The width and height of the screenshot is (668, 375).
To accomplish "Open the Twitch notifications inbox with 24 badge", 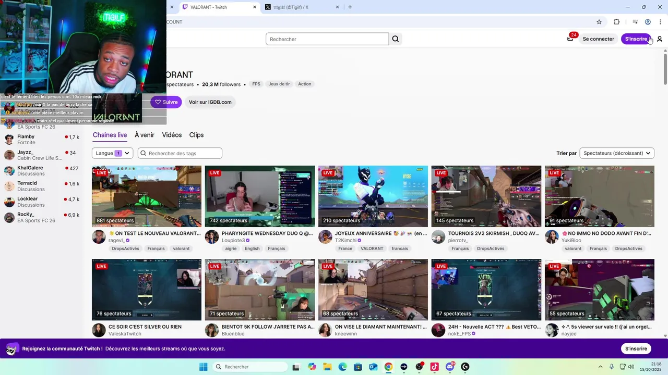I will pyautogui.click(x=570, y=39).
